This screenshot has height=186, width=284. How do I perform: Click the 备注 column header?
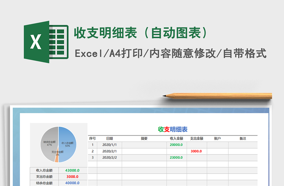coord(243,139)
